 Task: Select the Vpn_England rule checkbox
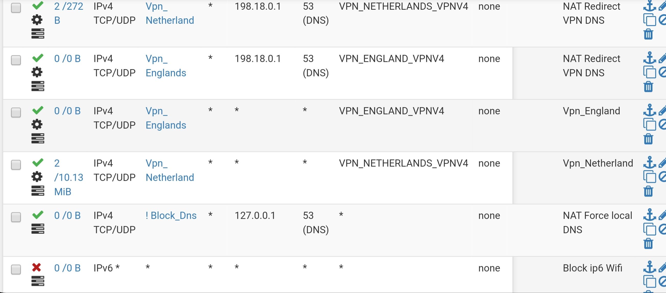pyautogui.click(x=16, y=112)
